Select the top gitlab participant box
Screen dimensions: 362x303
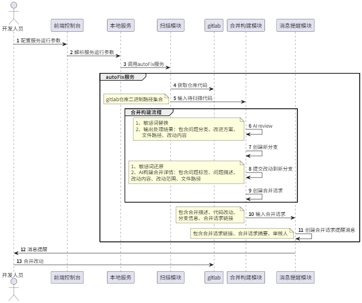213,26
